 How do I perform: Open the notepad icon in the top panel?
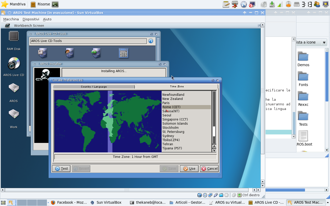226,4
